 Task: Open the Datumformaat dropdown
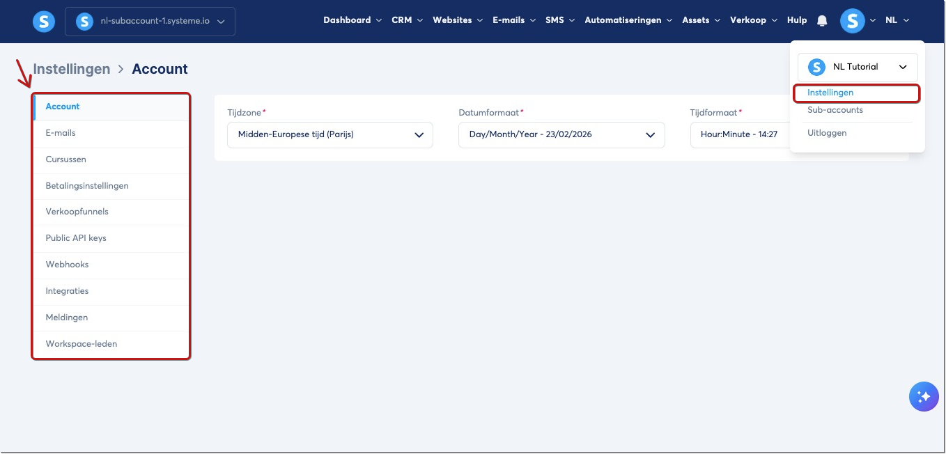click(561, 134)
